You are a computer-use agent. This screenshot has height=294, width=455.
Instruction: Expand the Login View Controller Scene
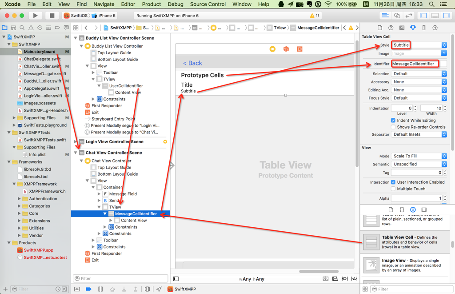pyautogui.click(x=76, y=142)
